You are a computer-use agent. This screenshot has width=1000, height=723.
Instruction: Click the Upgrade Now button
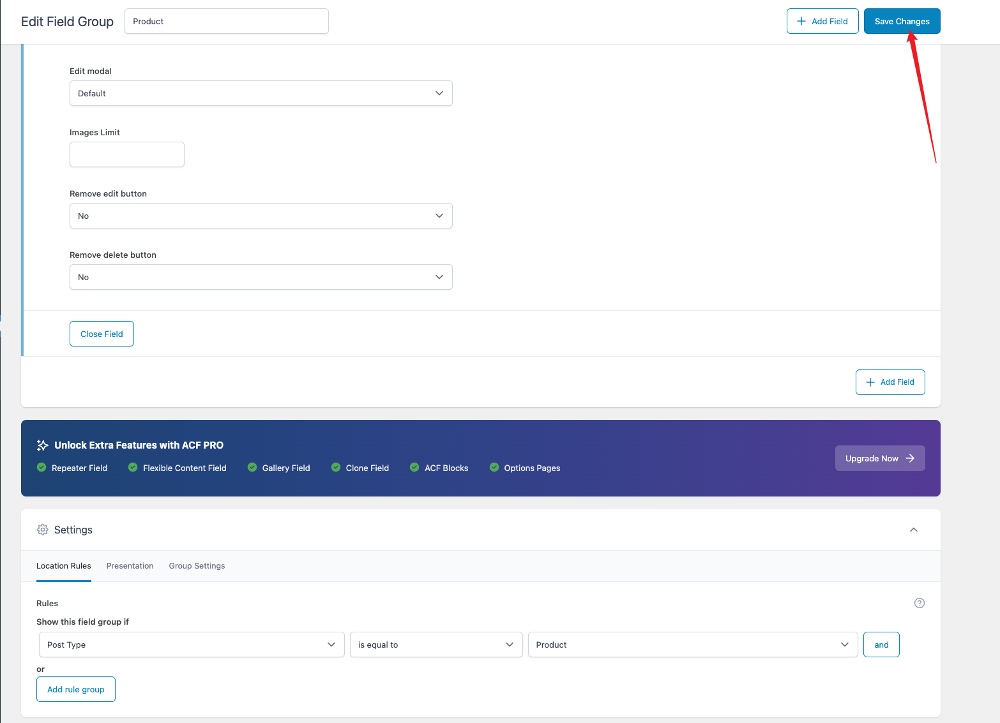(879, 458)
